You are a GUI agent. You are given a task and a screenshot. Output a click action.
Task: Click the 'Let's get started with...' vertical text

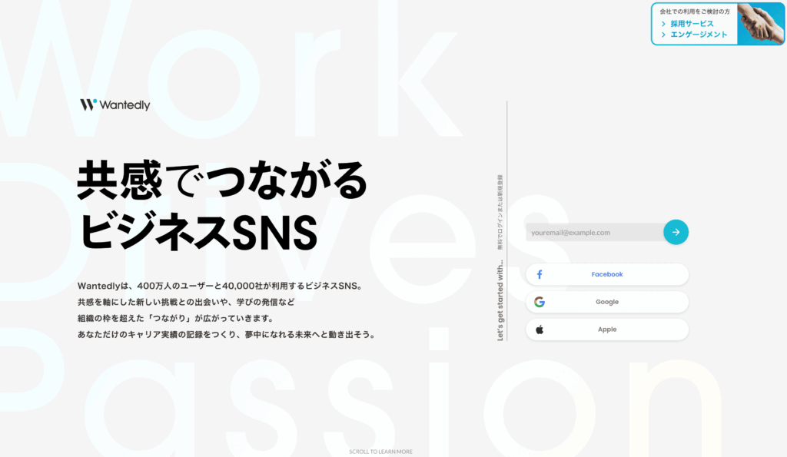pos(500,300)
